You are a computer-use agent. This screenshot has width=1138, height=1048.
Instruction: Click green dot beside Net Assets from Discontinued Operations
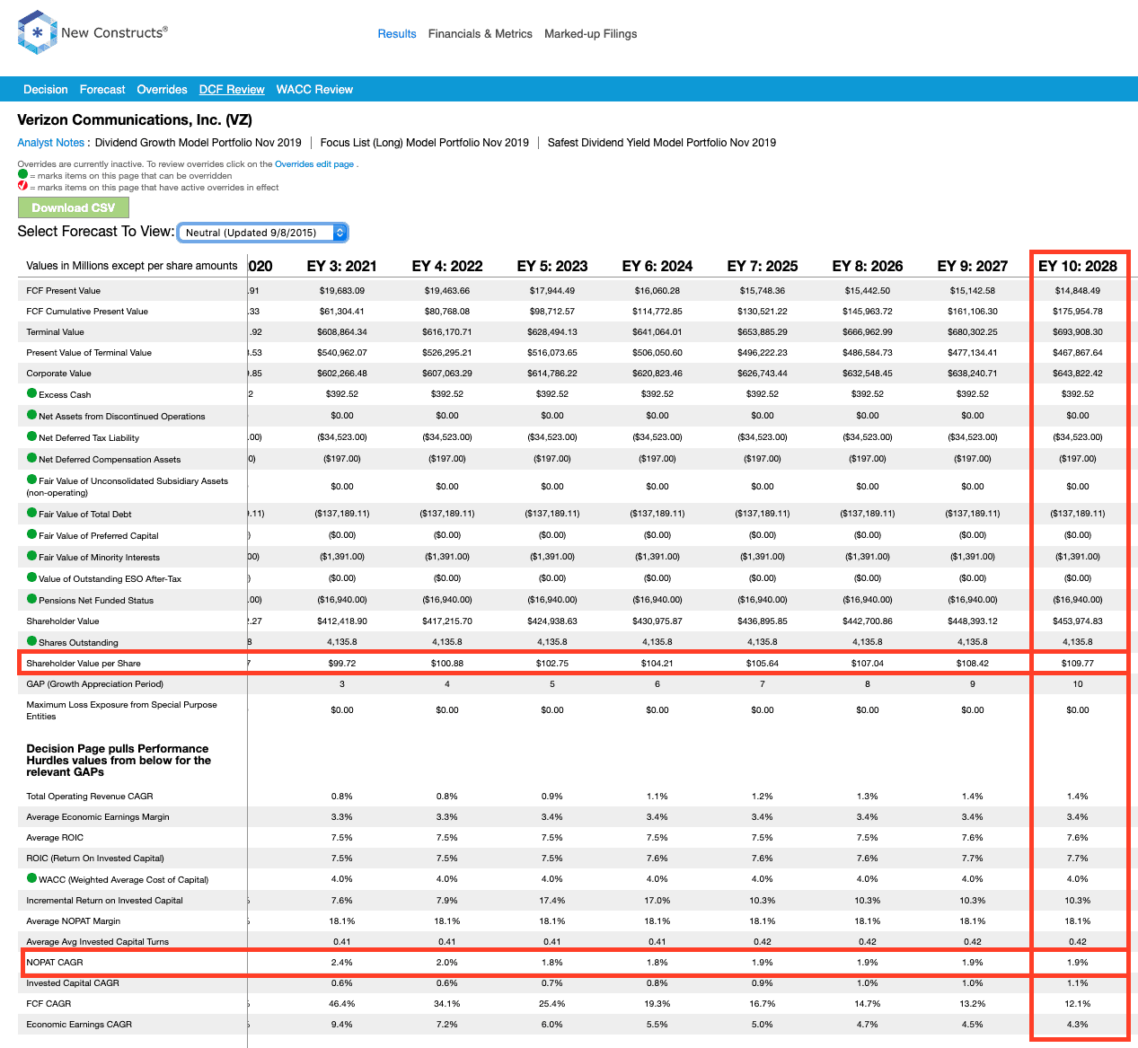click(x=31, y=415)
